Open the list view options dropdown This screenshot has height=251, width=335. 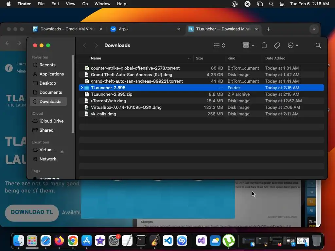coord(220,45)
